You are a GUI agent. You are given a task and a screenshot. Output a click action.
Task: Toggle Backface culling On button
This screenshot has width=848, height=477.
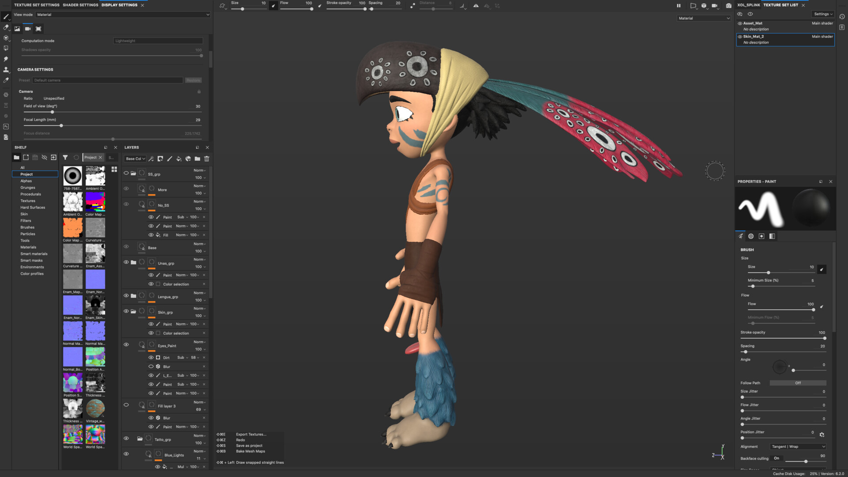pos(776,458)
